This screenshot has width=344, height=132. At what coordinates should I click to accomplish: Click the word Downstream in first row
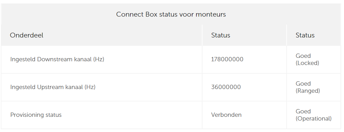click(x=55, y=59)
